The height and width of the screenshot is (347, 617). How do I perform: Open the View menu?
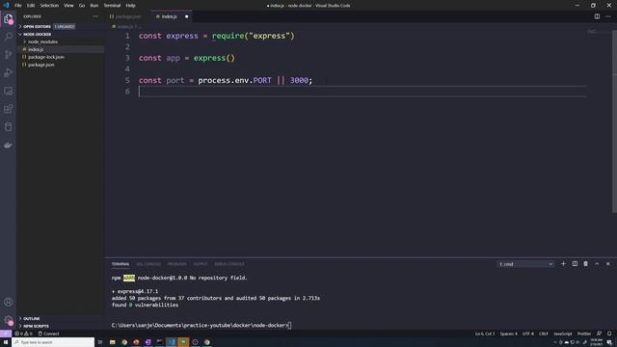point(68,6)
